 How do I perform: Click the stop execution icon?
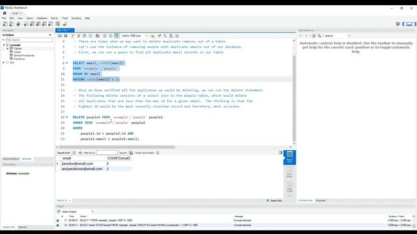coord(91,36)
